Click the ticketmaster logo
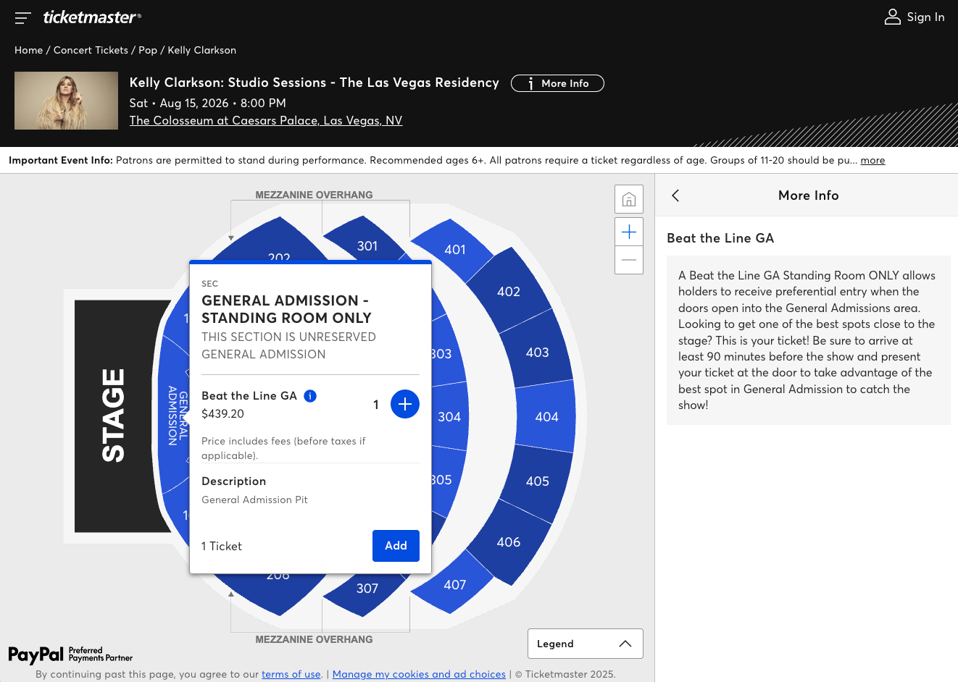Viewport: 958px width, 682px height. tap(91, 17)
